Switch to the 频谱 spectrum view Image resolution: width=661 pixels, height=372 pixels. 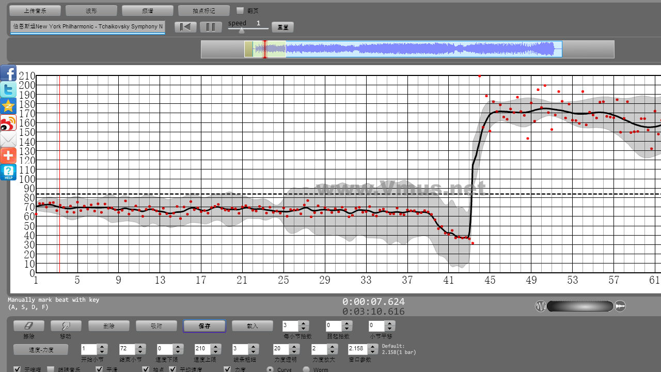pos(148,10)
